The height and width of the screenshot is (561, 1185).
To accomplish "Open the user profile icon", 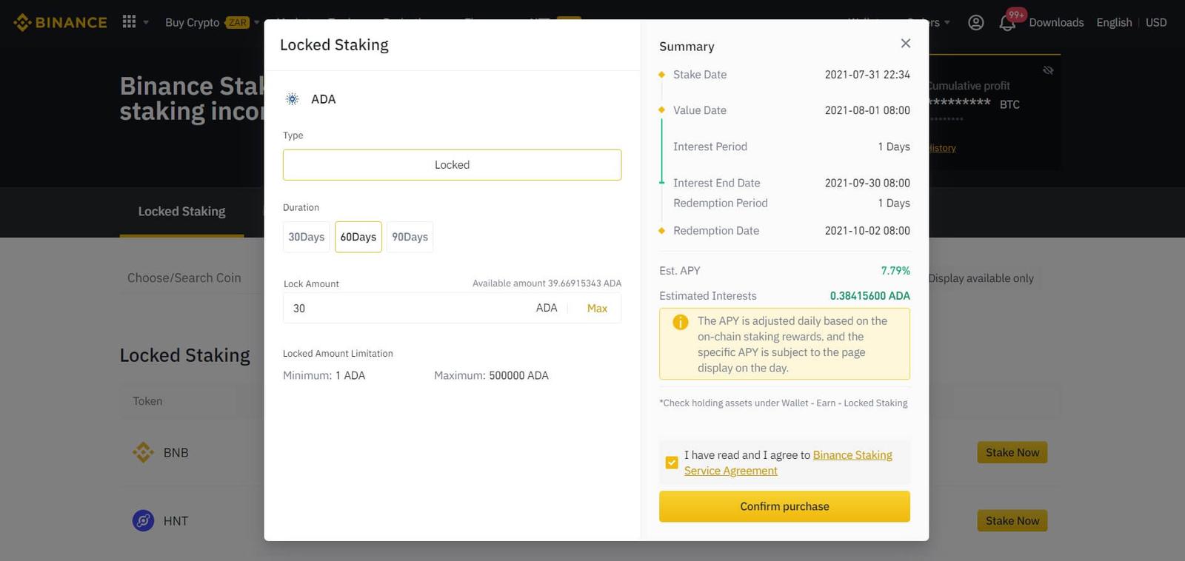I will [976, 22].
